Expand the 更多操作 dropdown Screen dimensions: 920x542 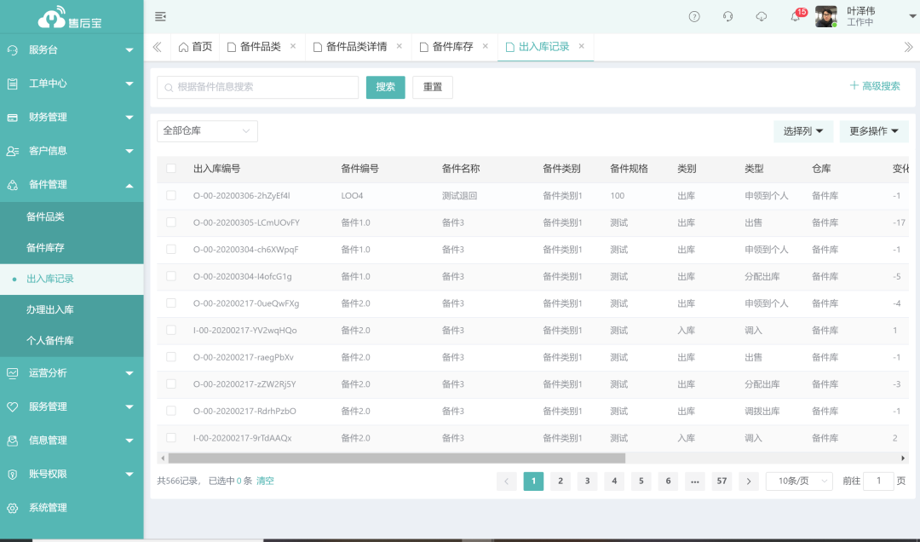(874, 131)
